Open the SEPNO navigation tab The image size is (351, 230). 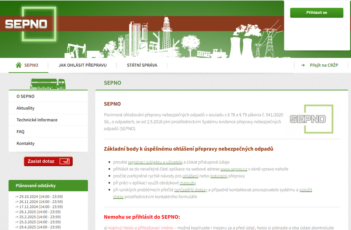(28, 65)
